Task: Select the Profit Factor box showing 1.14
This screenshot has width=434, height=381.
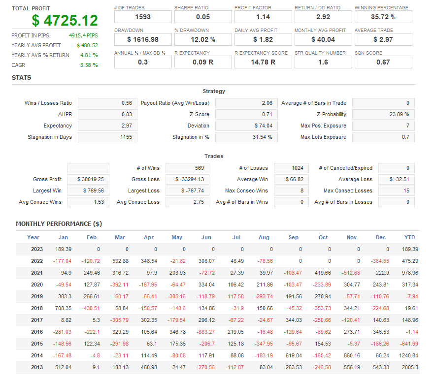Action: (263, 17)
